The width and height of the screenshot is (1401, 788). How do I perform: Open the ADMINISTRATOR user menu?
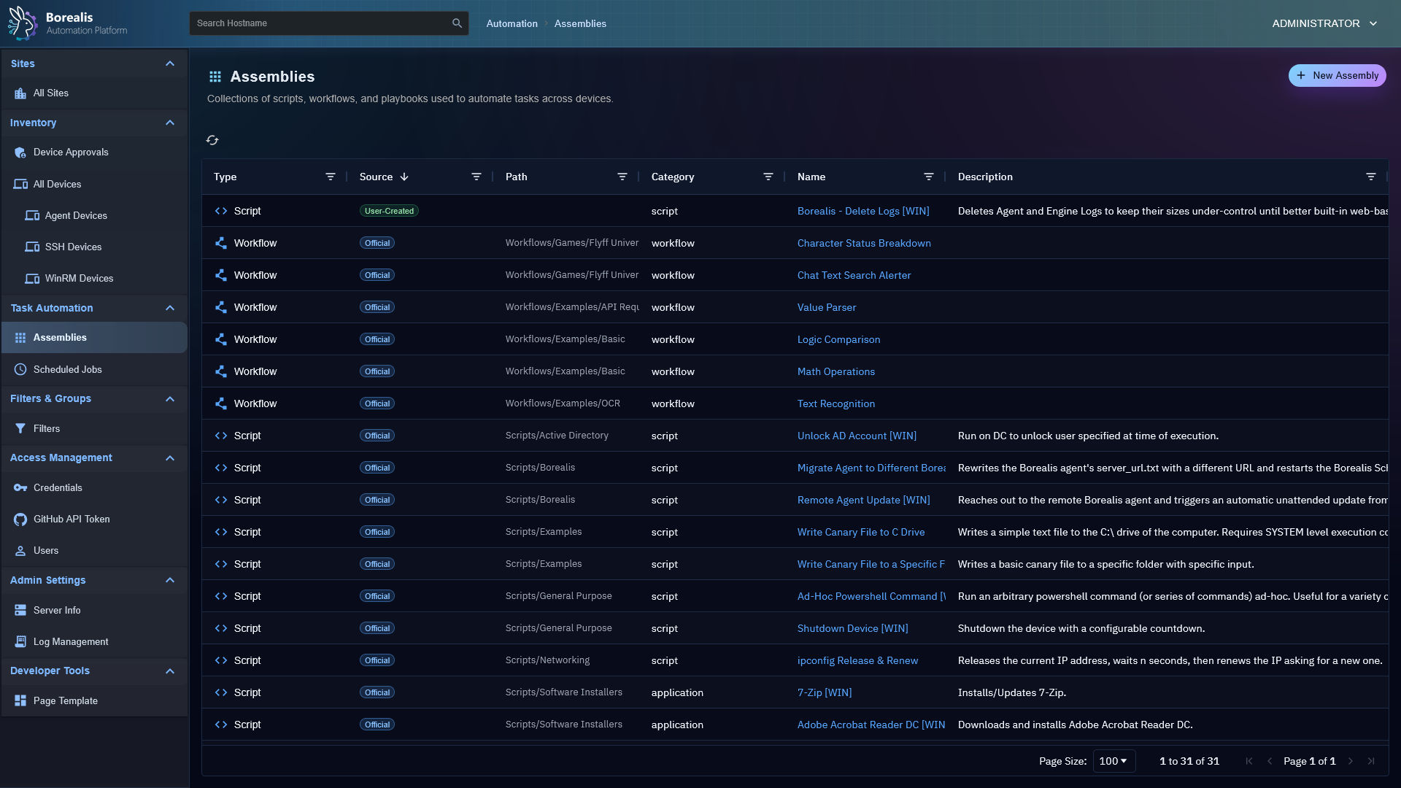pyautogui.click(x=1324, y=23)
